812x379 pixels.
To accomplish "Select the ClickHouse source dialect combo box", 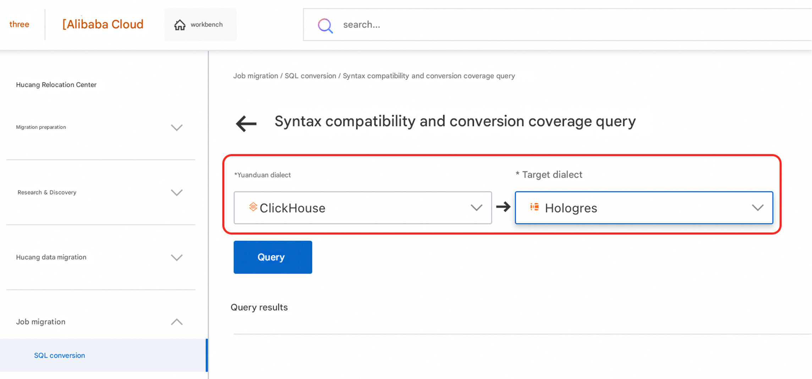I will point(363,208).
